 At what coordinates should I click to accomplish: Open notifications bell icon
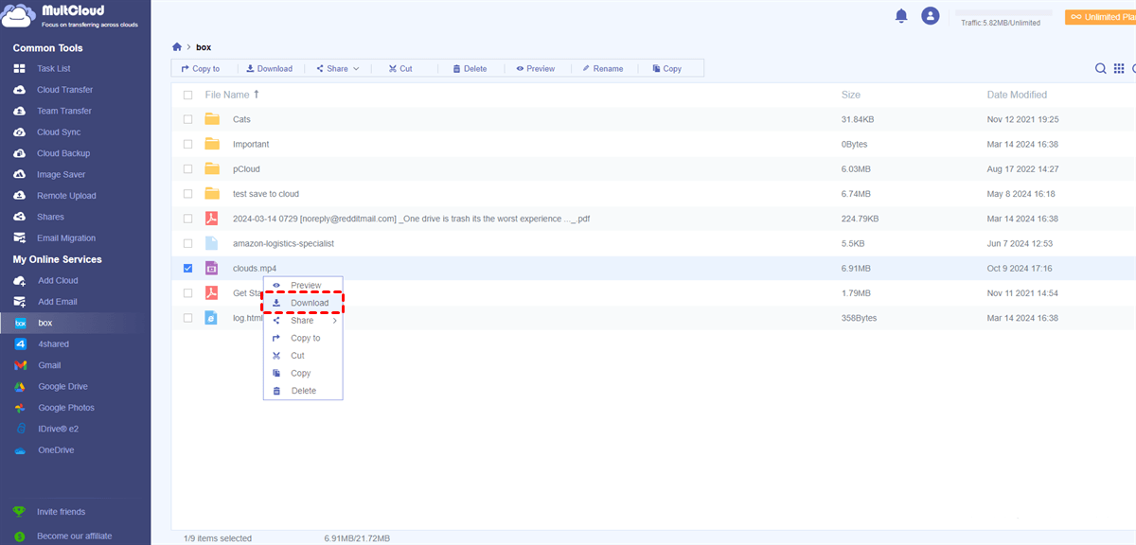click(x=901, y=15)
